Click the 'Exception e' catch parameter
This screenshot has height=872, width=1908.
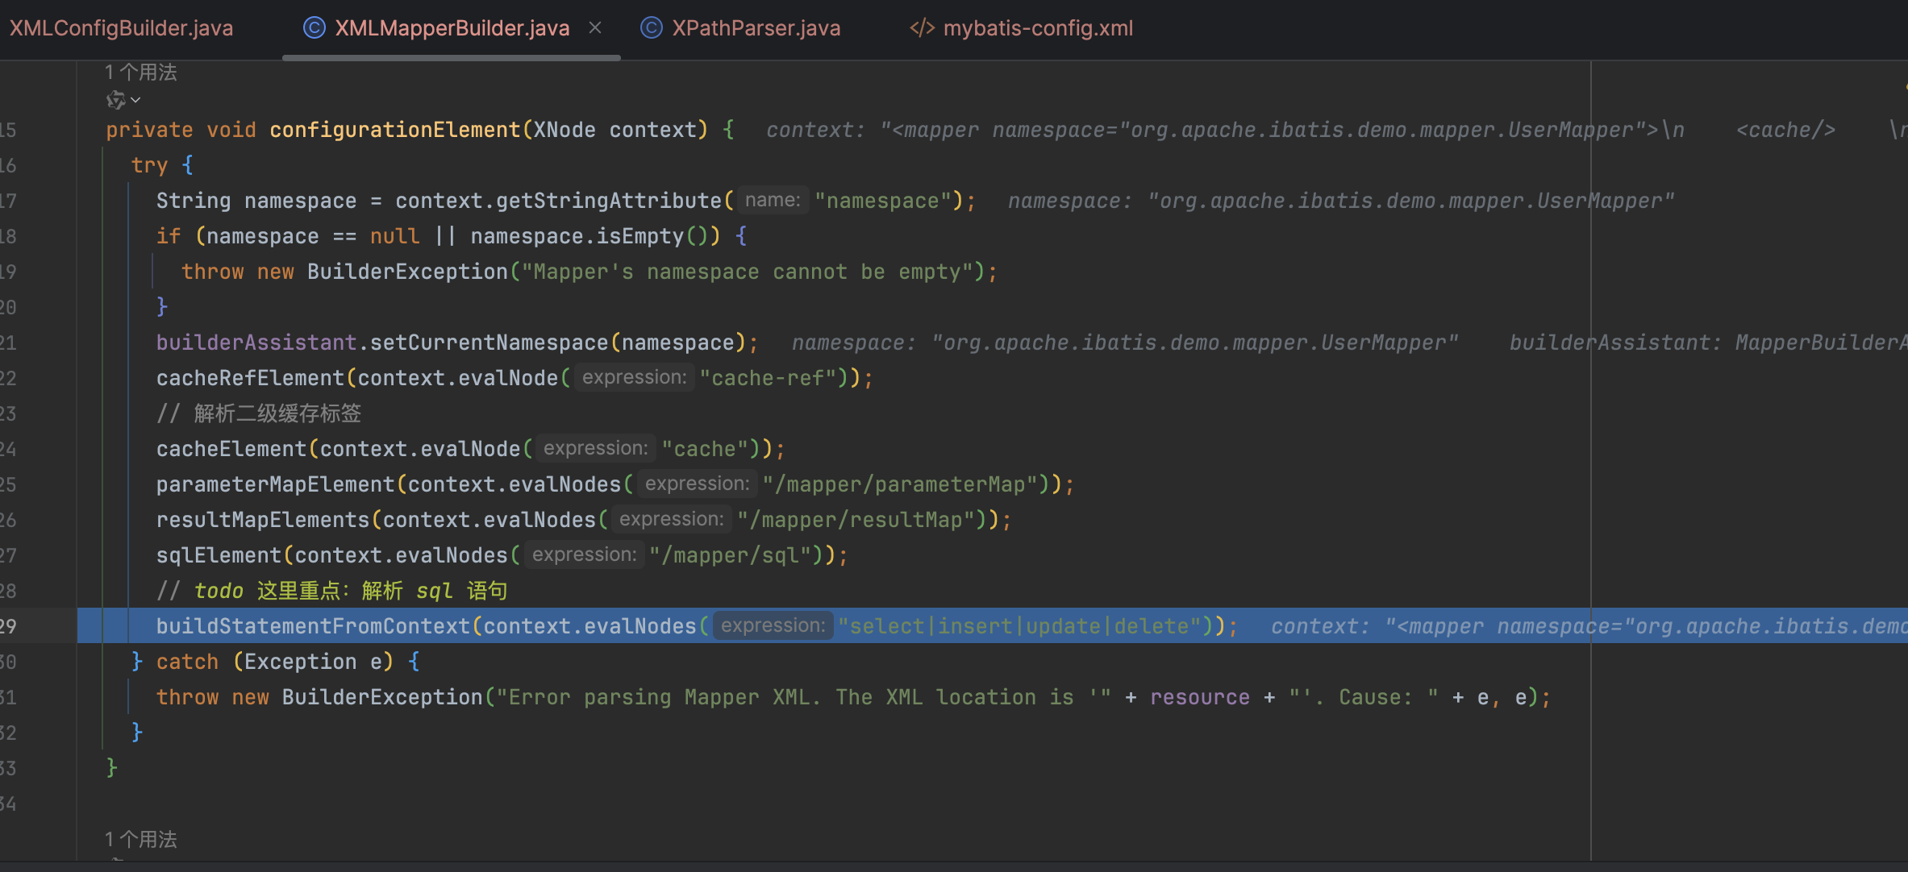314,662
